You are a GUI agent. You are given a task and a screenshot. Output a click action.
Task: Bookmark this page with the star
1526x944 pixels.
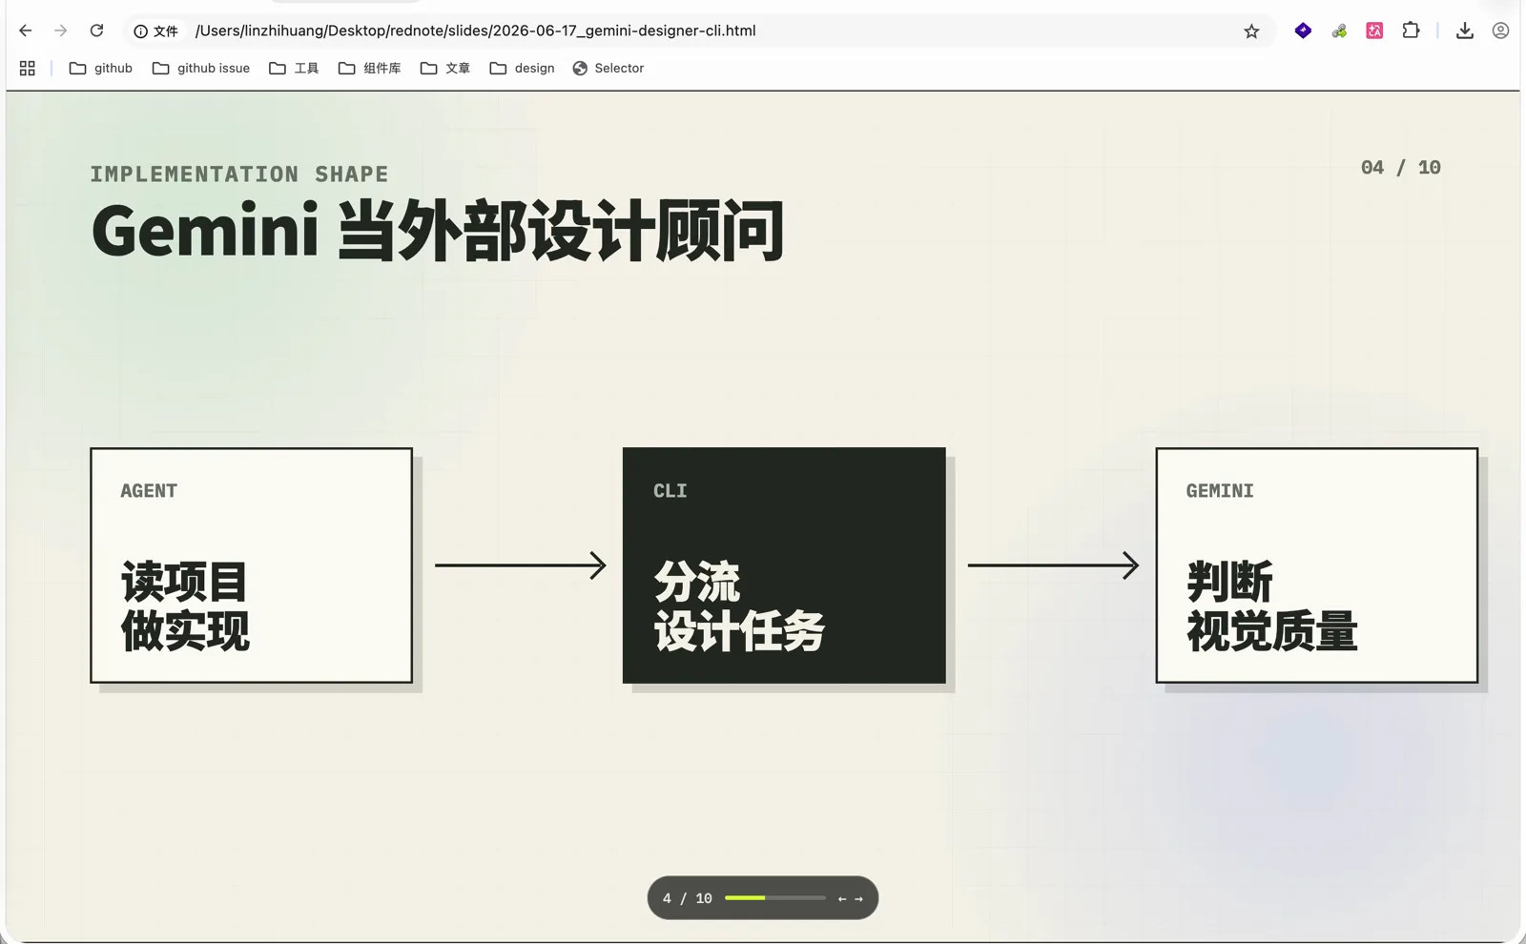(1251, 31)
